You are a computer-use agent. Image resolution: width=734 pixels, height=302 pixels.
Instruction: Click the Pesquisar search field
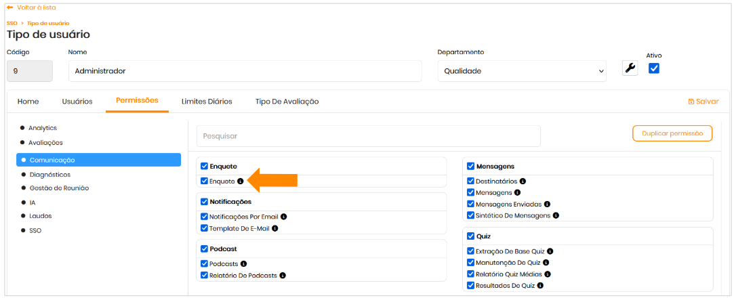click(368, 136)
